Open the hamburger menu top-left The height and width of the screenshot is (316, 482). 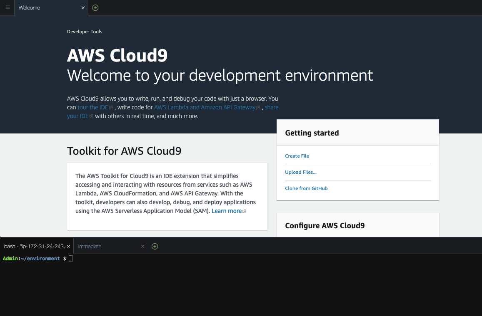7,7
